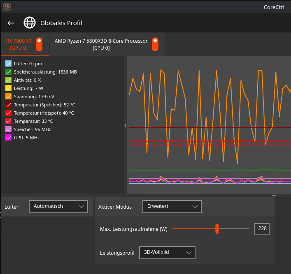The width and height of the screenshot is (291, 274).
Task: Open the Leistungsprofil 3D-Vollbild dropdown
Action: tap(167, 253)
